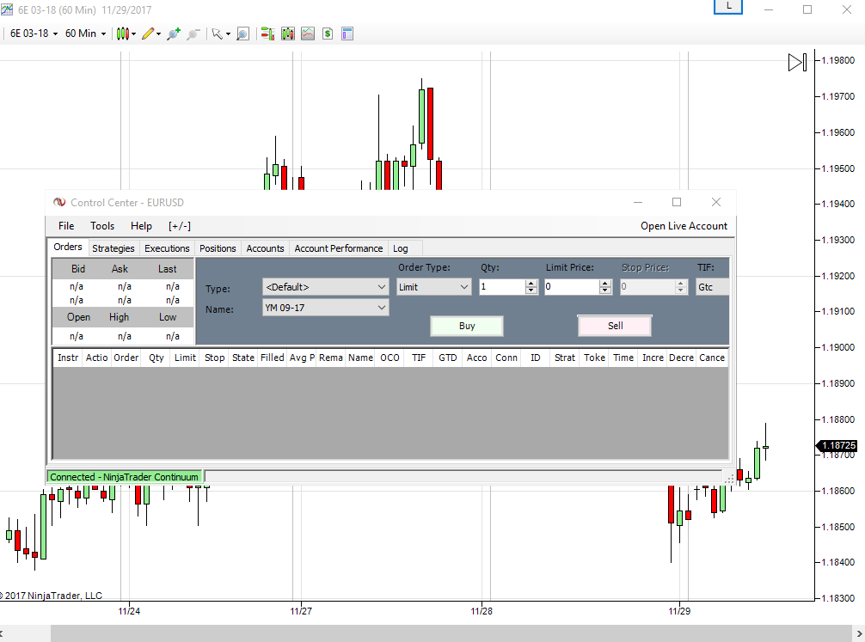The height and width of the screenshot is (642, 865).
Task: Click the scroll-to-latest-bar arrow icon
Action: point(797,63)
